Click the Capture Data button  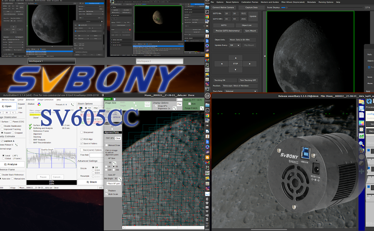[251, 8]
